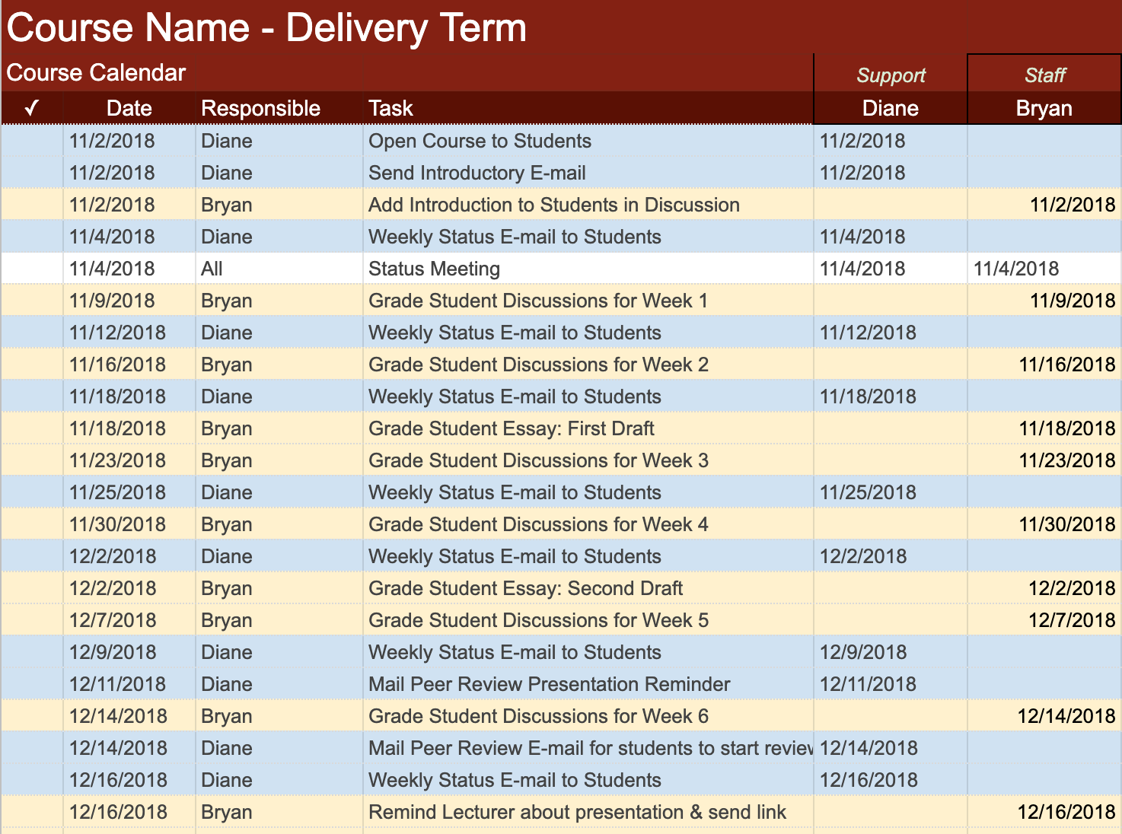This screenshot has width=1122, height=834.
Task: Click checkmark cell for 'Grade Student Essay: First Draft'
Action: (32, 428)
